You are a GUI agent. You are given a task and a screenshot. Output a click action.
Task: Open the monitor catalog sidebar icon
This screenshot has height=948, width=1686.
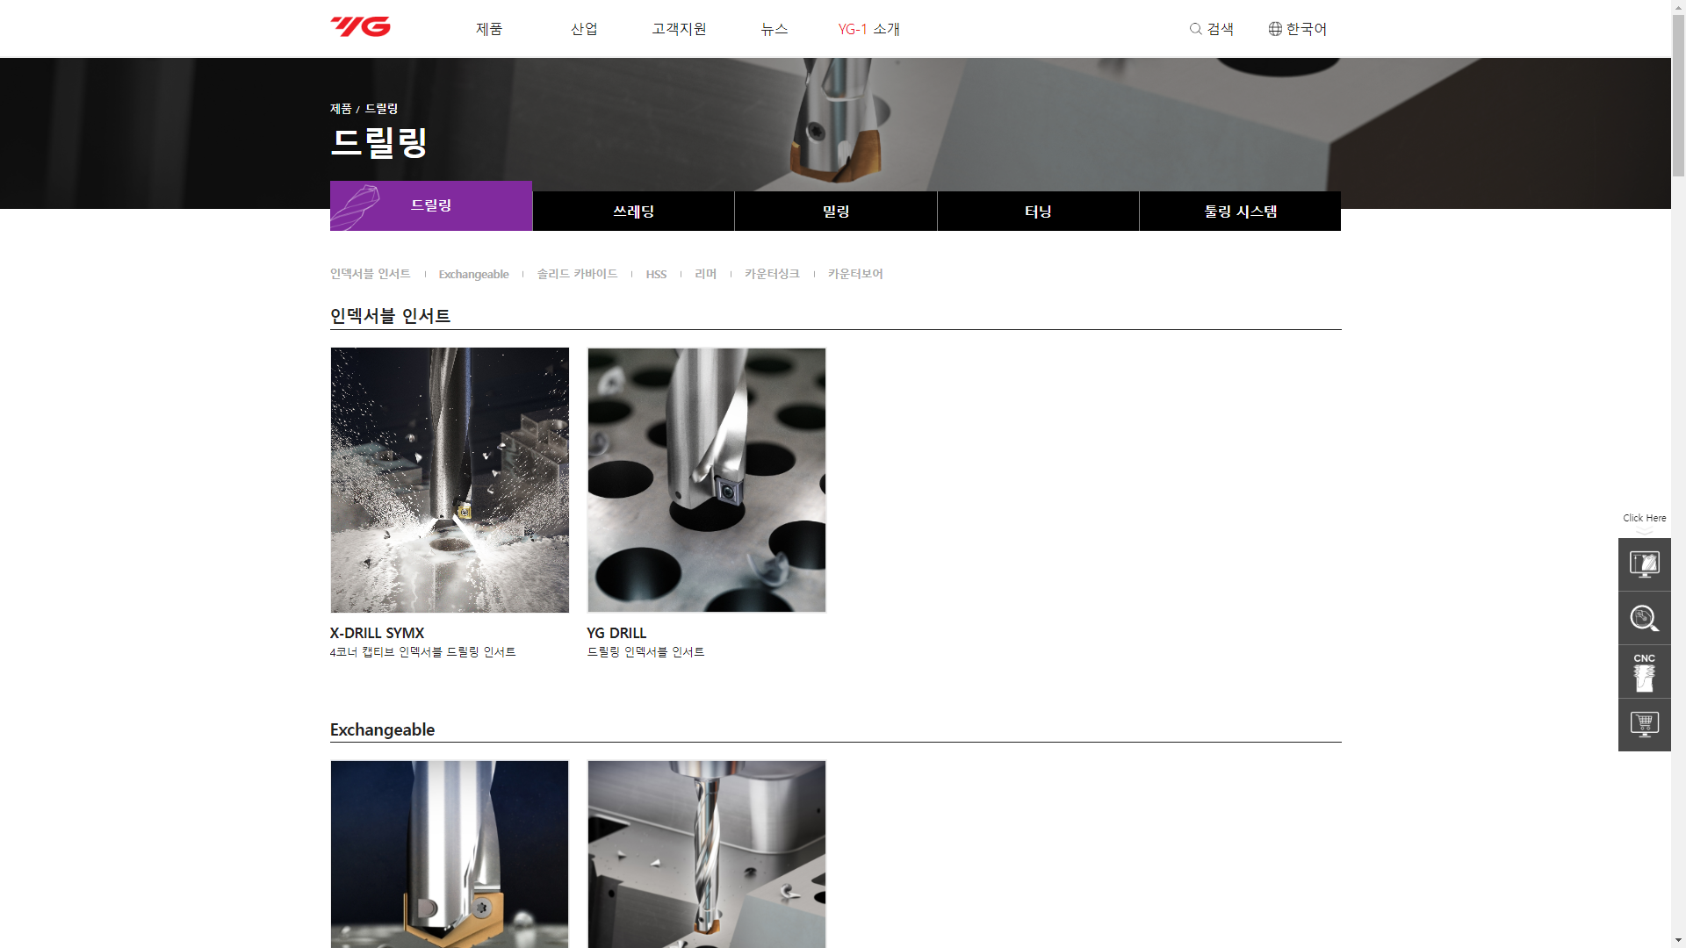coord(1644,564)
